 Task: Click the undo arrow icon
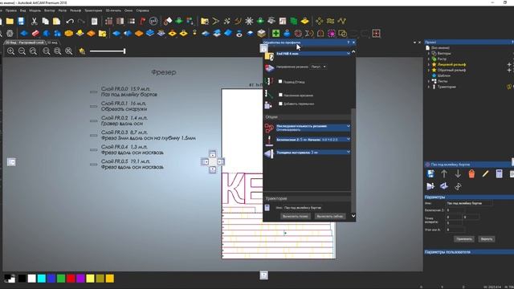[70, 22]
